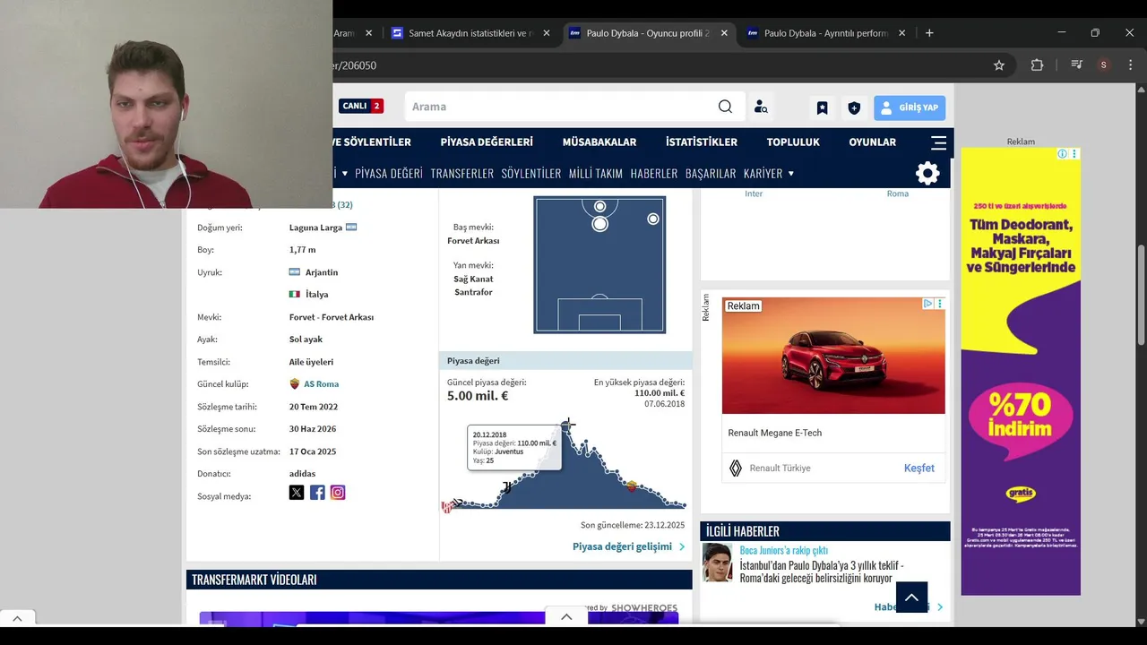Image resolution: width=1147 pixels, height=645 pixels.
Task: Click the AdChoices icon on Renault ad
Action: [928, 304]
